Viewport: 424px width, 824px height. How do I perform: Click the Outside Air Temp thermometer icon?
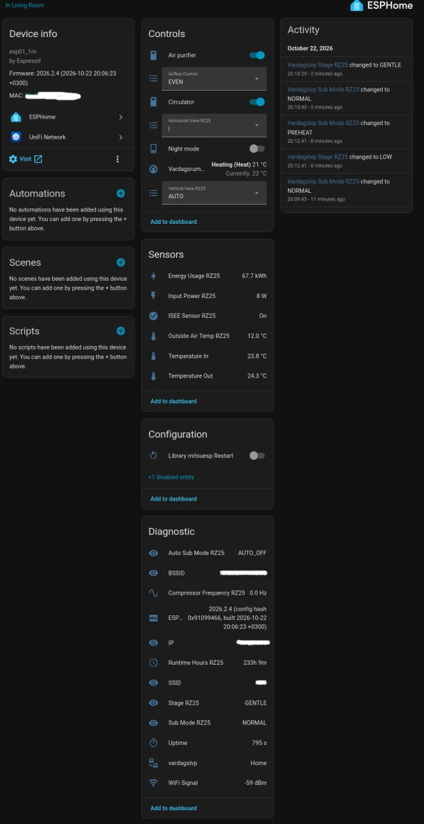coord(154,336)
